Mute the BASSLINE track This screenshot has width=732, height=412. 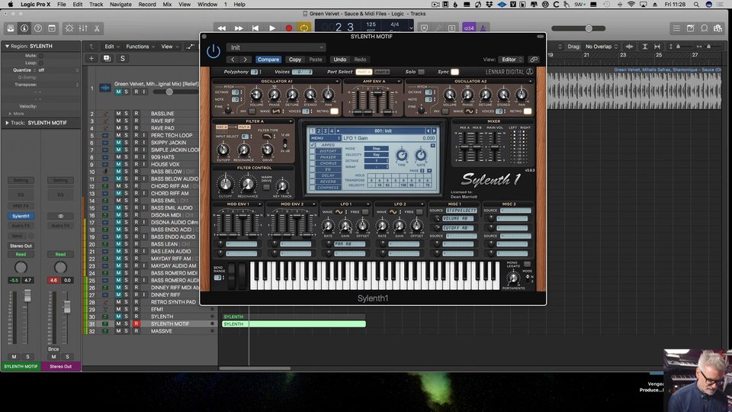(x=118, y=114)
